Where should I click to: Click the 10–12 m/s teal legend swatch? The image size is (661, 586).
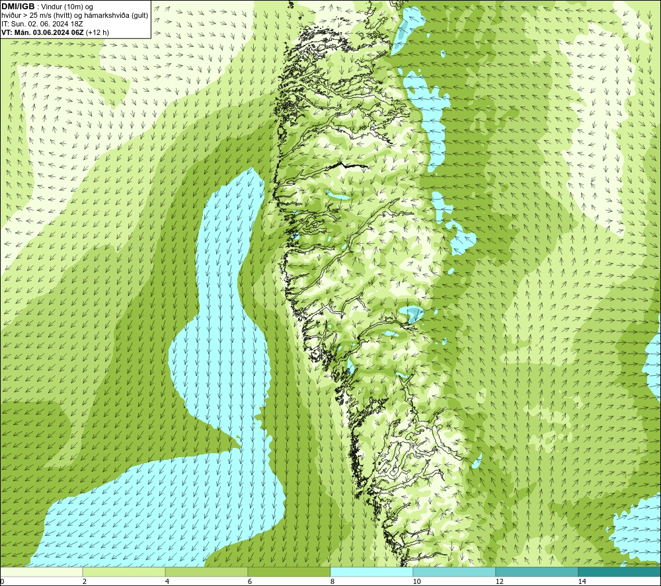tap(455, 571)
